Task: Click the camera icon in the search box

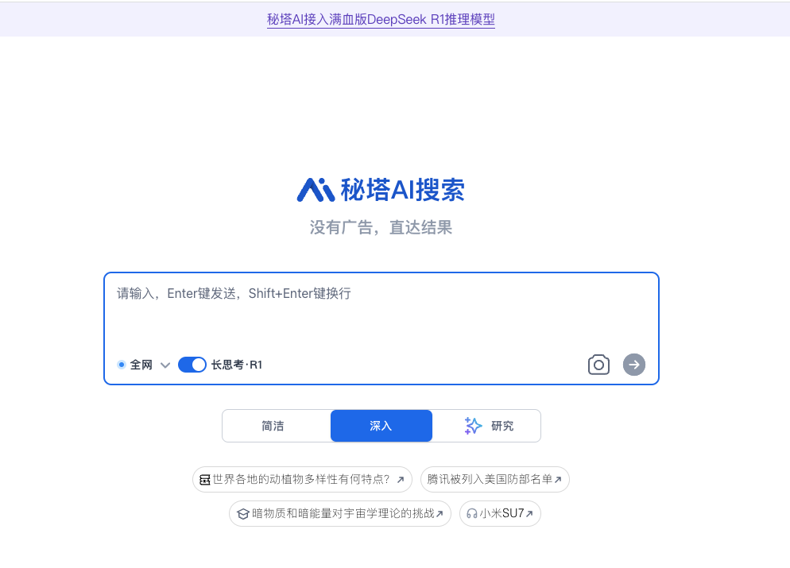Action: (598, 365)
